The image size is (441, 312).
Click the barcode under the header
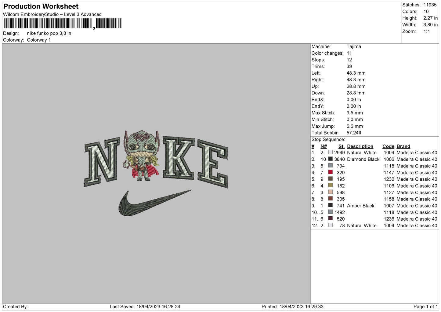point(63,24)
